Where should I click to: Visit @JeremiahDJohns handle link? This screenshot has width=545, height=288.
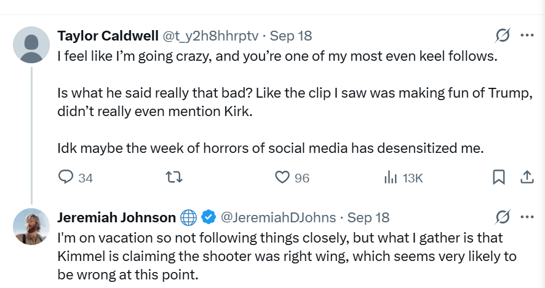tap(278, 217)
